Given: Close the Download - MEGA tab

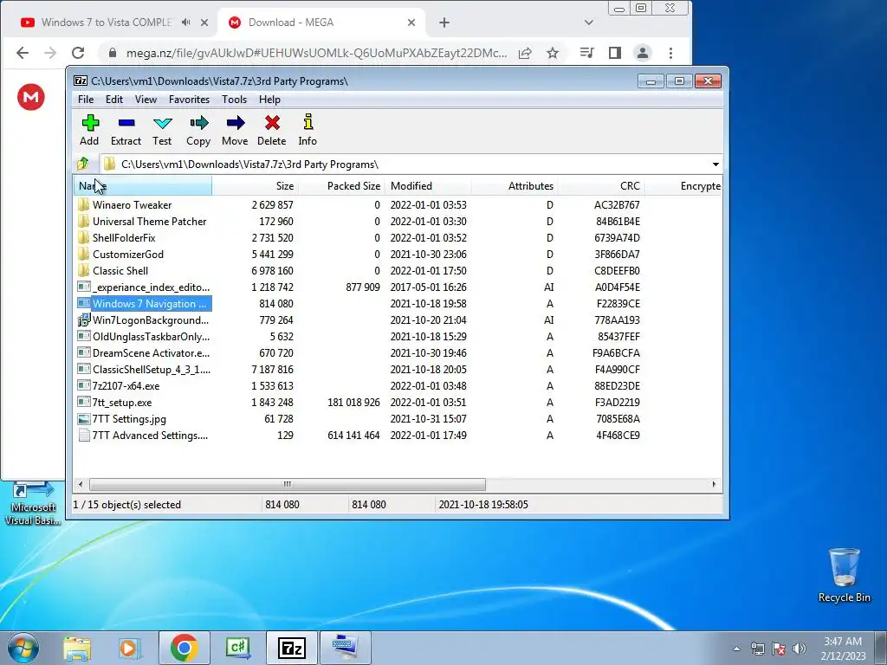Looking at the screenshot, I should coord(411,23).
